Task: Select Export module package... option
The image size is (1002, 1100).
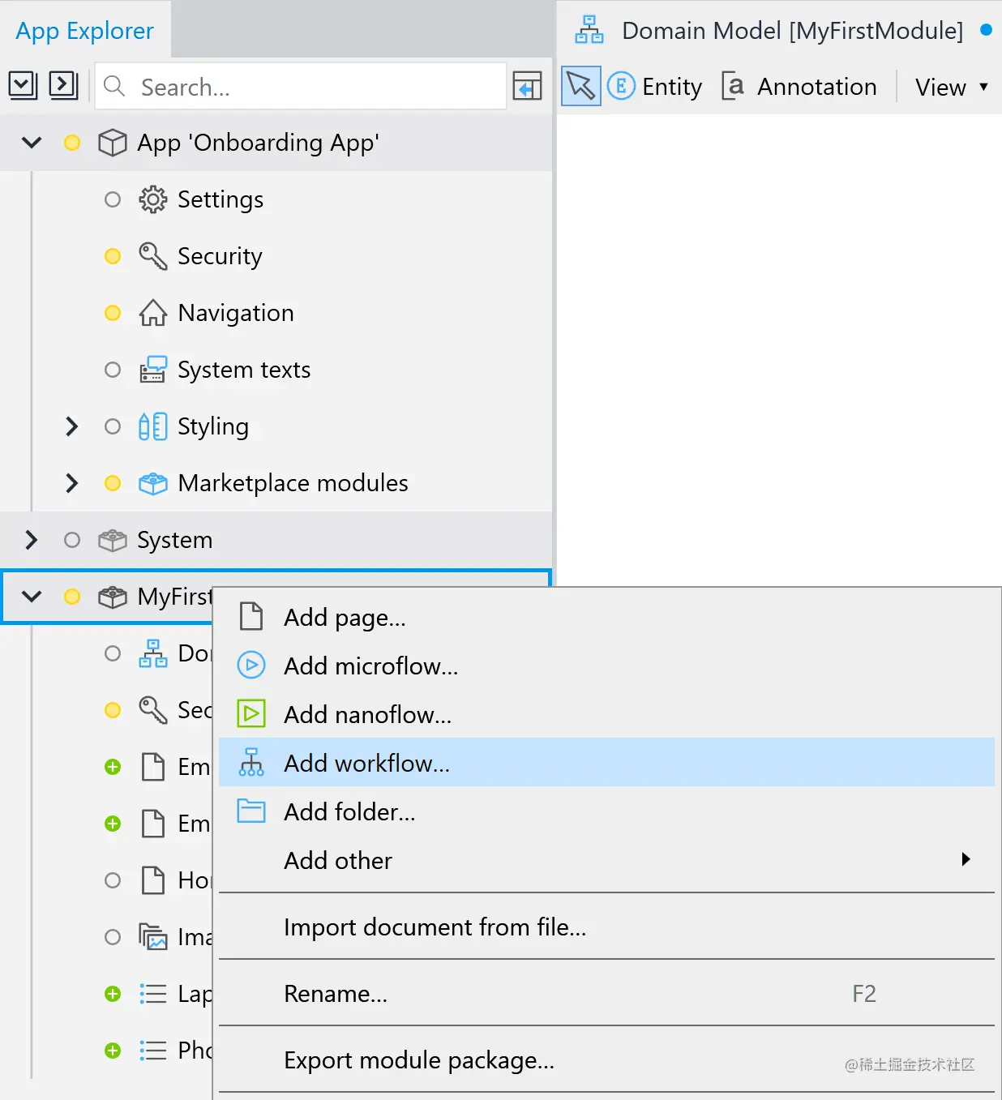Action: (x=419, y=1060)
